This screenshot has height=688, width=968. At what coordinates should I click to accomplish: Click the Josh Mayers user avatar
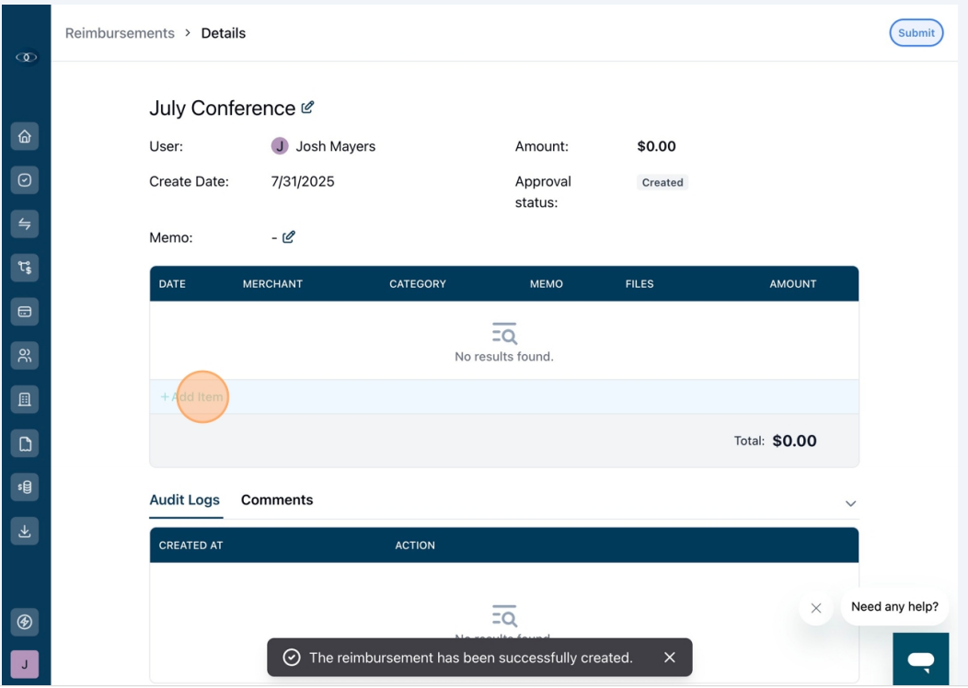point(280,146)
